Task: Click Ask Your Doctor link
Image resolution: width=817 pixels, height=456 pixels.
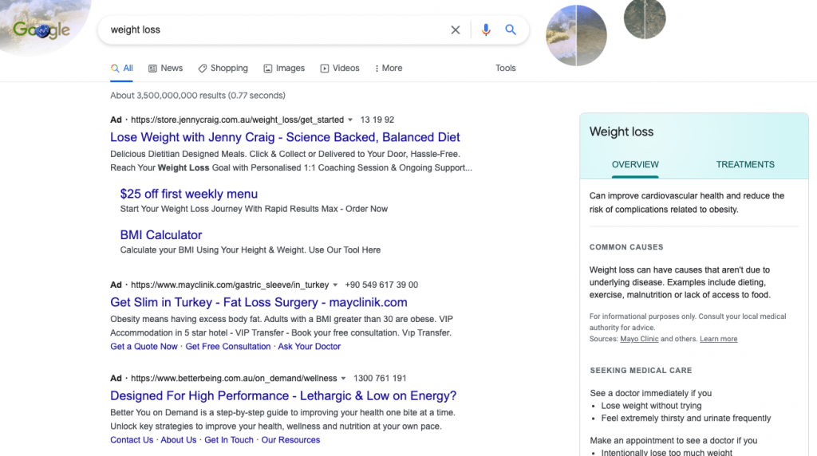Action: [309, 346]
